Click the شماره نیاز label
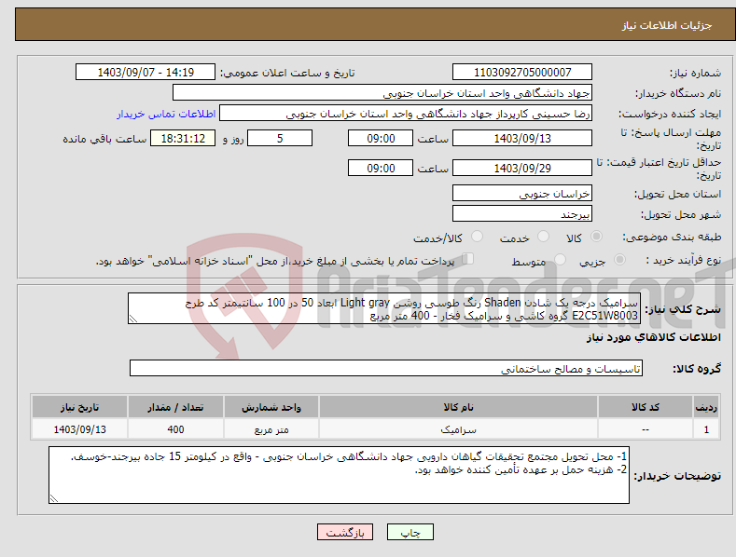 tap(695, 73)
